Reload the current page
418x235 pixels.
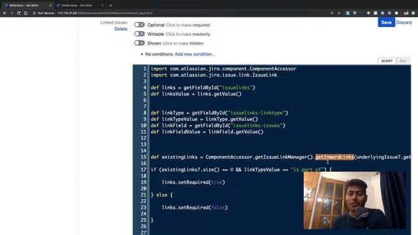click(19, 13)
